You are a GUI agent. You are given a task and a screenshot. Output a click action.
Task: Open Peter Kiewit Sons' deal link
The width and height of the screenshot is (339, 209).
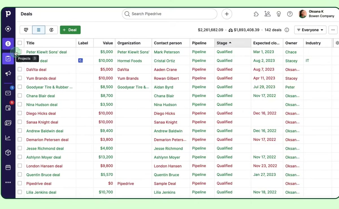[x=47, y=52]
